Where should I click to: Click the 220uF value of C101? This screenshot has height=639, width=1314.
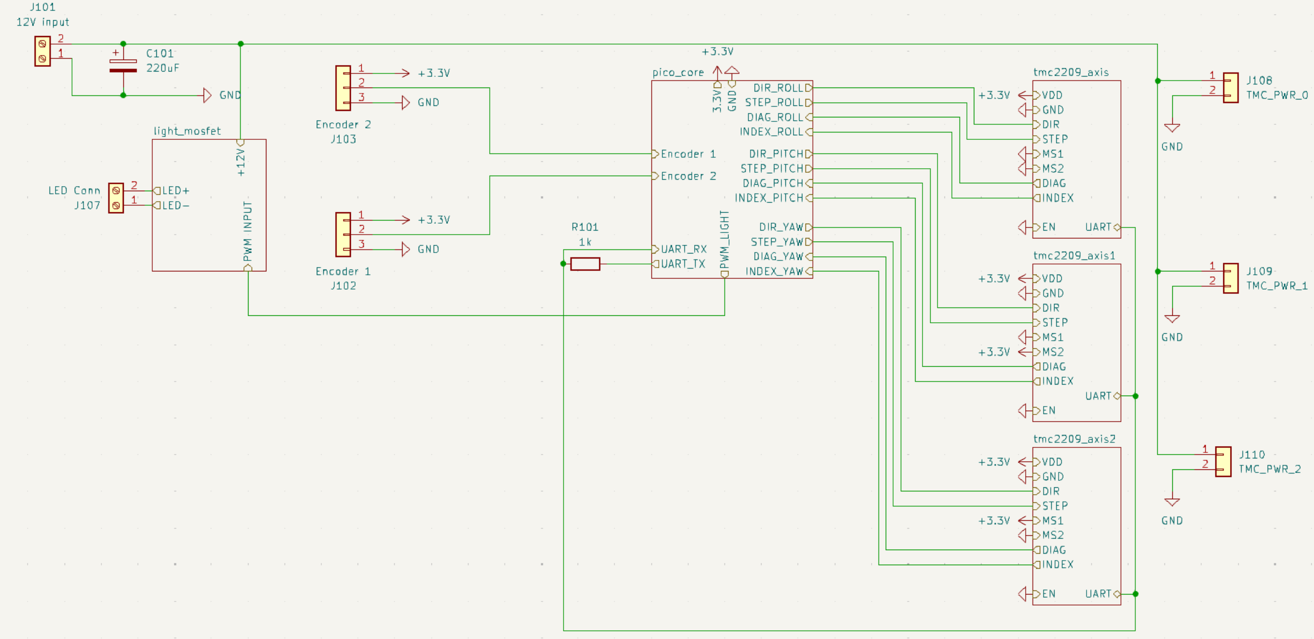(163, 68)
